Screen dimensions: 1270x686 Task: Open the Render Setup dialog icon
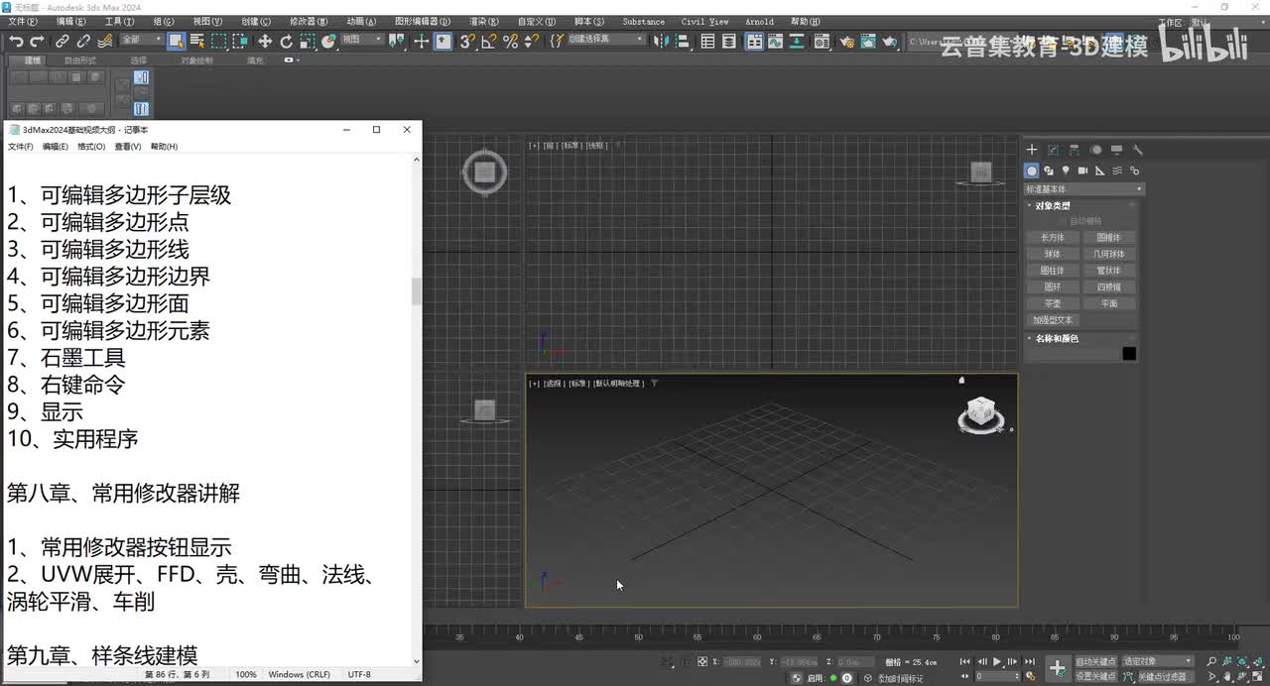(x=847, y=41)
